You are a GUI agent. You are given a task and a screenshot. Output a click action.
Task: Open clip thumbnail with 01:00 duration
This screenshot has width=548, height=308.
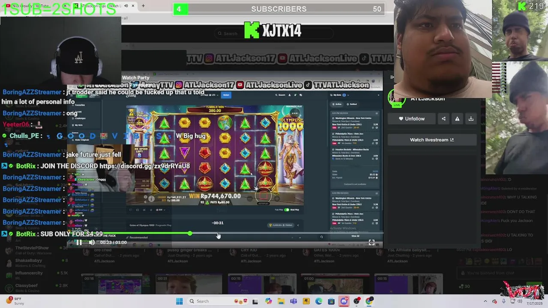point(335,284)
